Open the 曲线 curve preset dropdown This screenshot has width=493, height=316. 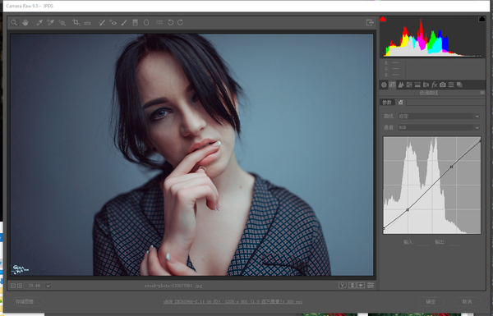(x=440, y=117)
